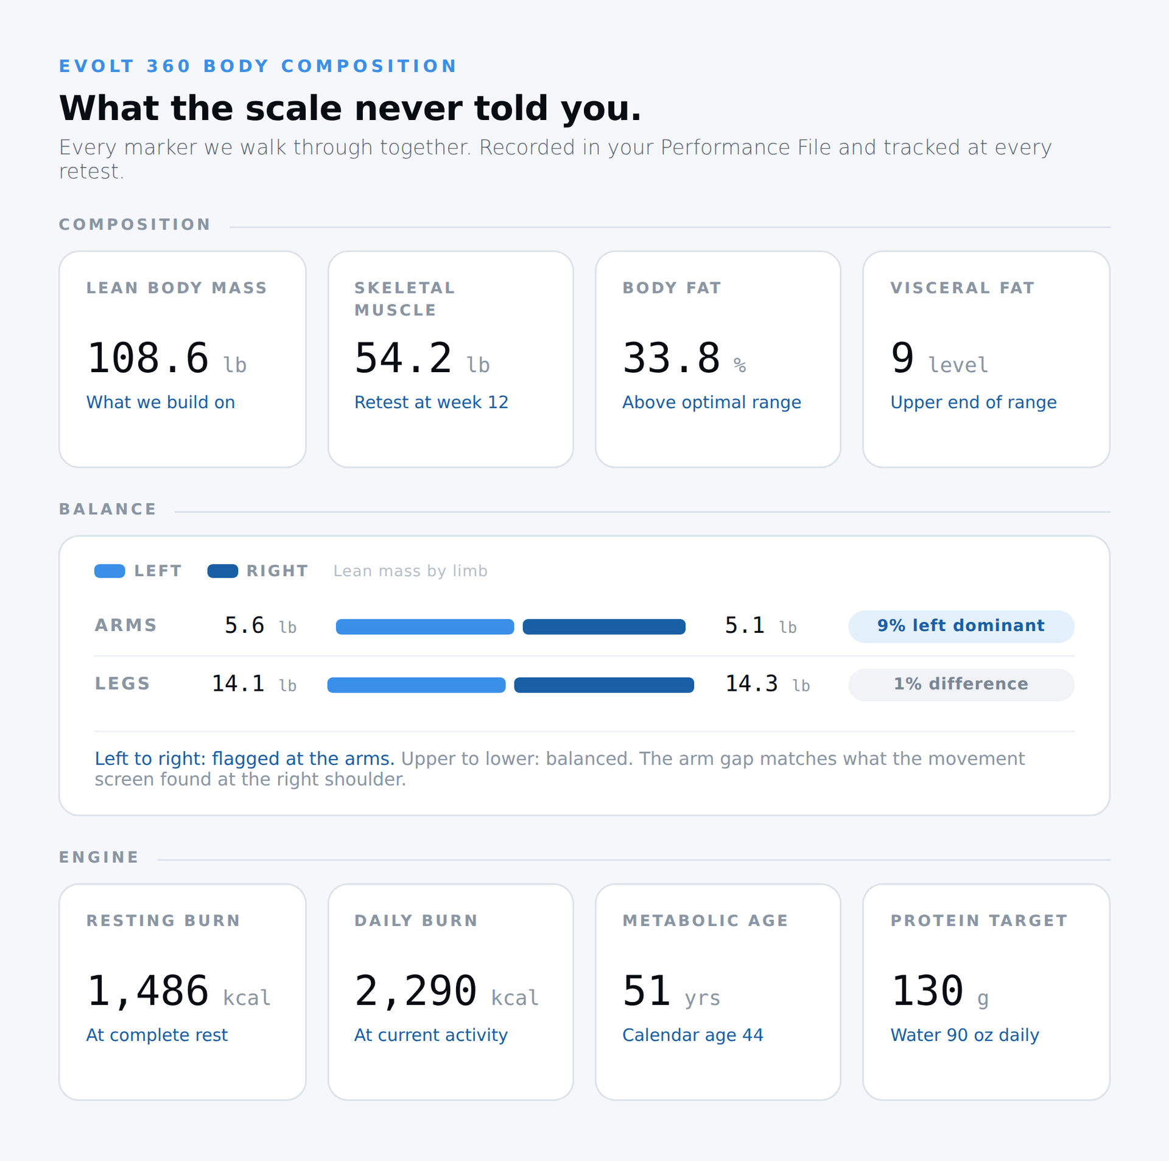The height and width of the screenshot is (1161, 1169).
Task: Open the Protein Target 130 g card
Action: (x=986, y=992)
